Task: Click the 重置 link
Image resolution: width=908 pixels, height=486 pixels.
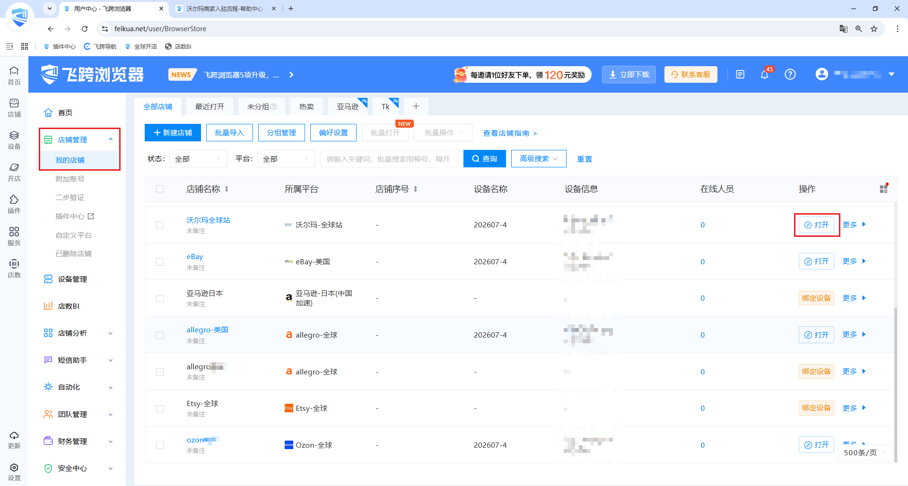Action: (585, 159)
